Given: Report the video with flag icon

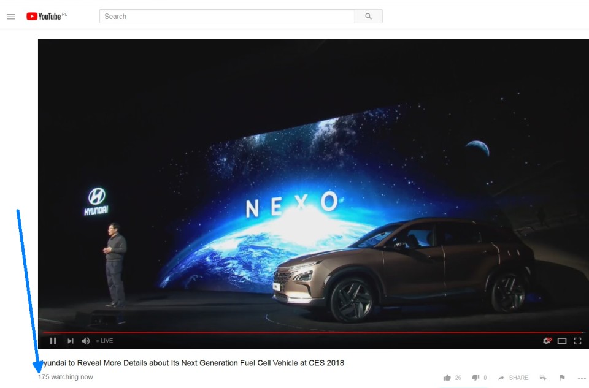Looking at the screenshot, I should (x=562, y=378).
